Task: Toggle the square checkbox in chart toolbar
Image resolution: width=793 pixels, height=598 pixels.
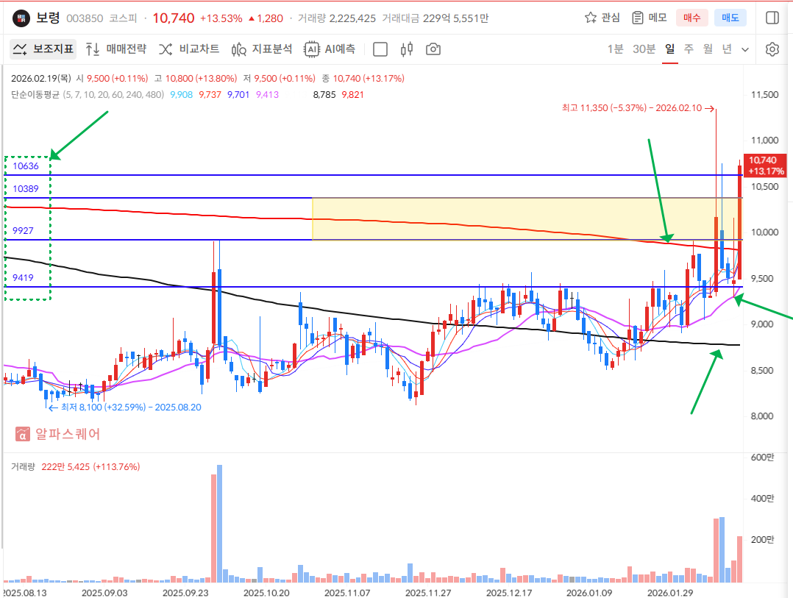Action: (380, 49)
